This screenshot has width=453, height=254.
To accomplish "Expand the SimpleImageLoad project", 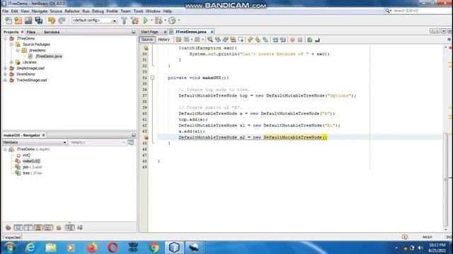I will pos(5,68).
